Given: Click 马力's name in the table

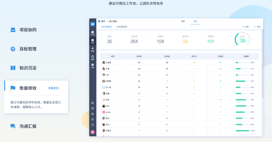Looking at the screenshot, I should coord(108,75).
